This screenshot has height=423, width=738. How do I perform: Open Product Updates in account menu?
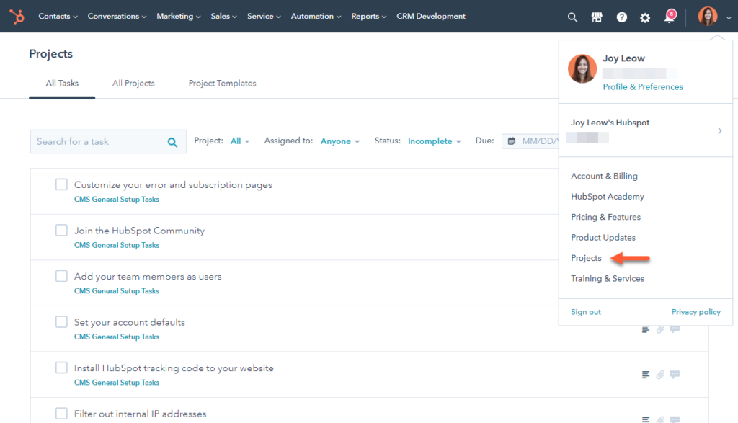tap(603, 238)
